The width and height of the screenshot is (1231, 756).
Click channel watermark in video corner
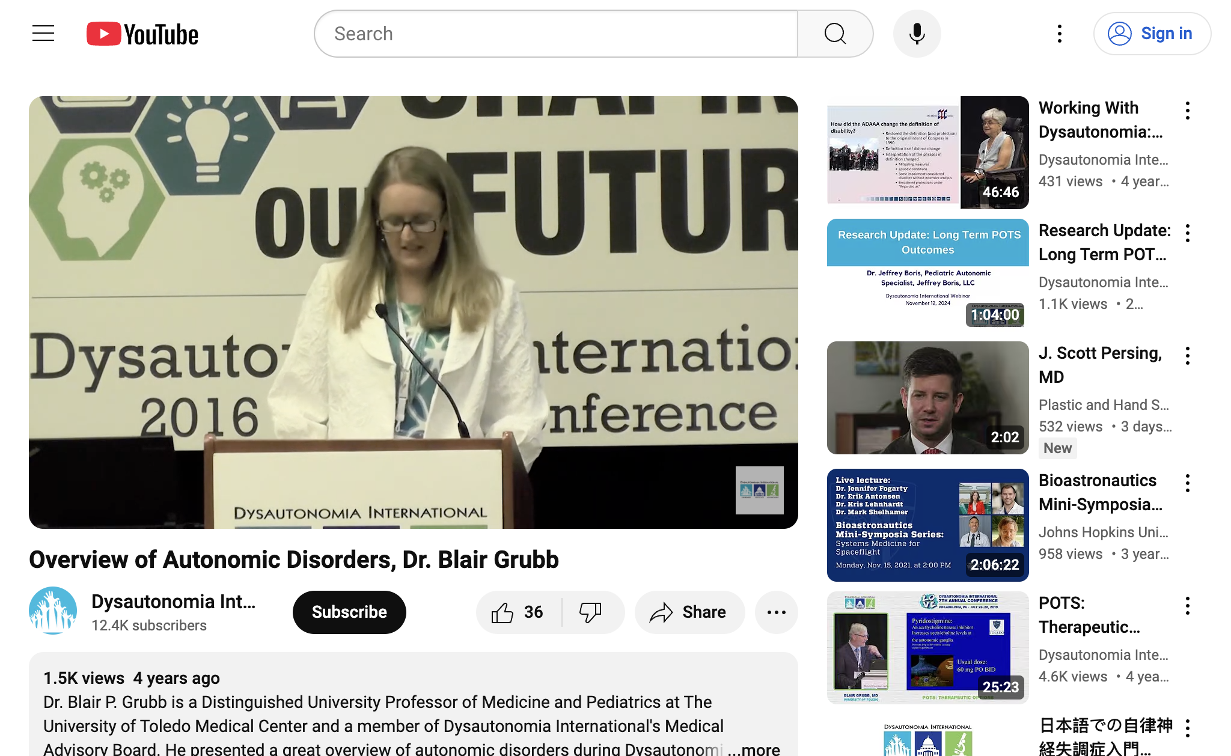click(760, 490)
